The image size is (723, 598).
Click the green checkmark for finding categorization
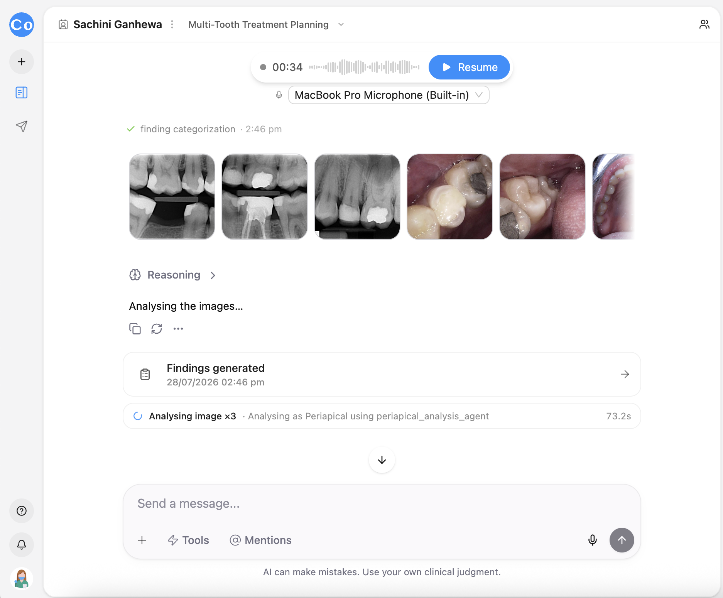131,129
